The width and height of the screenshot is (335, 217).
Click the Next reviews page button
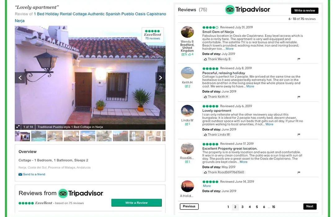[x=310, y=206]
